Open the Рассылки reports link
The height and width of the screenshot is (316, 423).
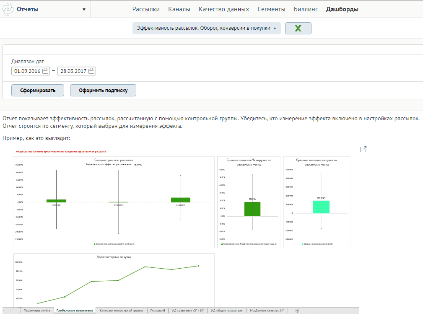[x=146, y=9]
